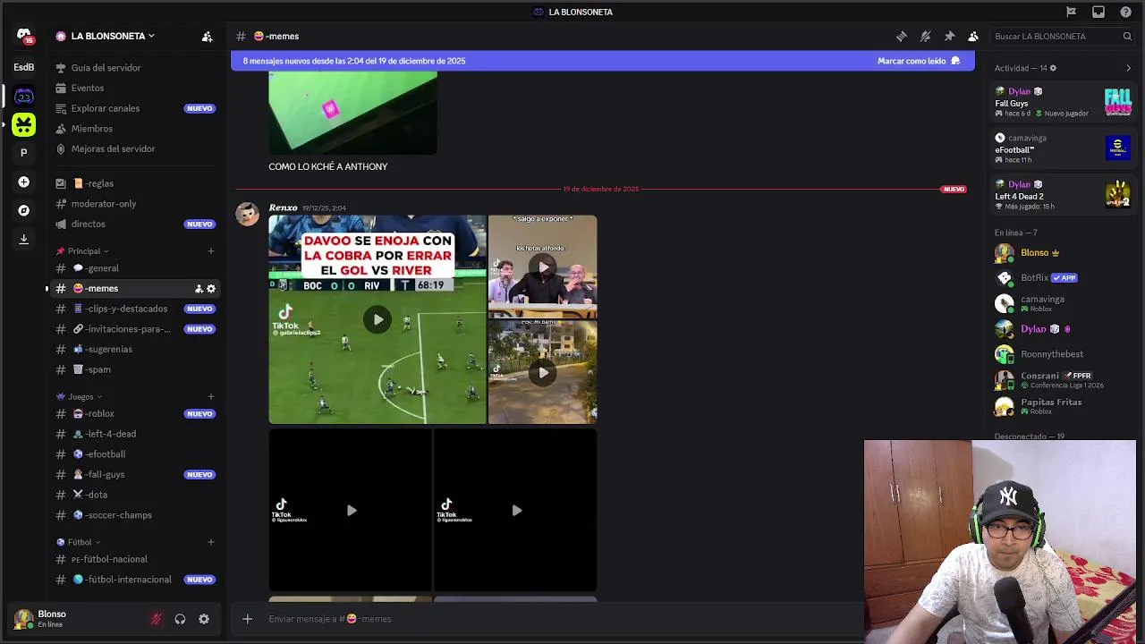Screen dimensions: 1145x644
Task: Click the download apps icon
Action: pos(24,239)
